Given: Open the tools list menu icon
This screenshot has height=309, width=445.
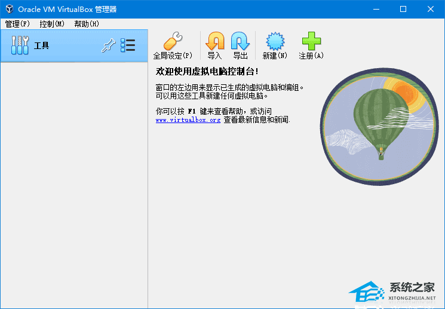Looking at the screenshot, I should [x=128, y=45].
